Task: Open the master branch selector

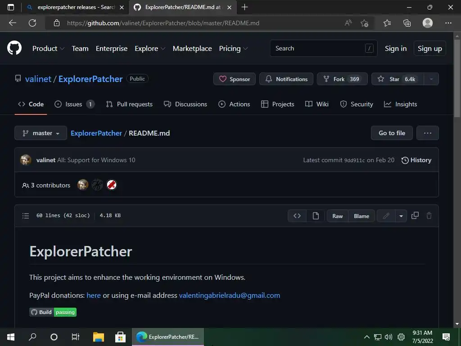Action: (x=41, y=133)
